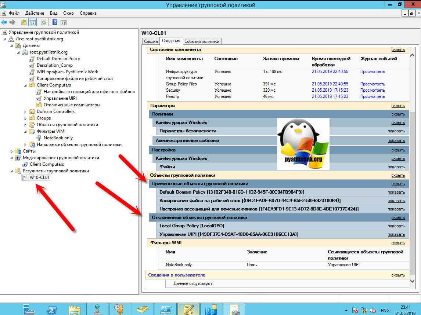421x315 pixels.
Task: Click the NoteBook only WMI filter item
Action: pyautogui.click(x=58, y=138)
